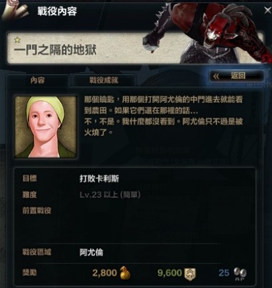Click the difficulty text Lv.23 以上
Screen dimensions: 272x288
(99, 194)
